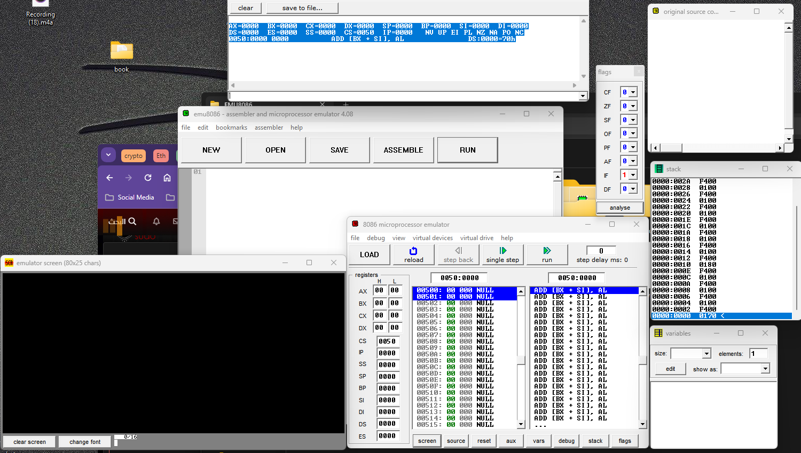Open CF flag dropdown
The image size is (801, 453).
pos(633,92)
